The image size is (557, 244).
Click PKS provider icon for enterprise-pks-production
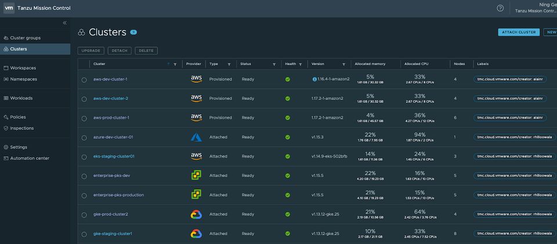coord(196,194)
